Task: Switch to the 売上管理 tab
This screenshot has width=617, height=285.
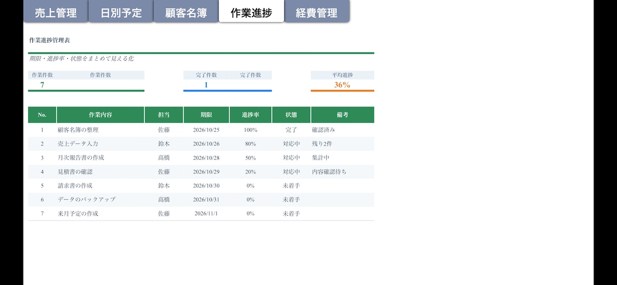Action: pos(56,11)
